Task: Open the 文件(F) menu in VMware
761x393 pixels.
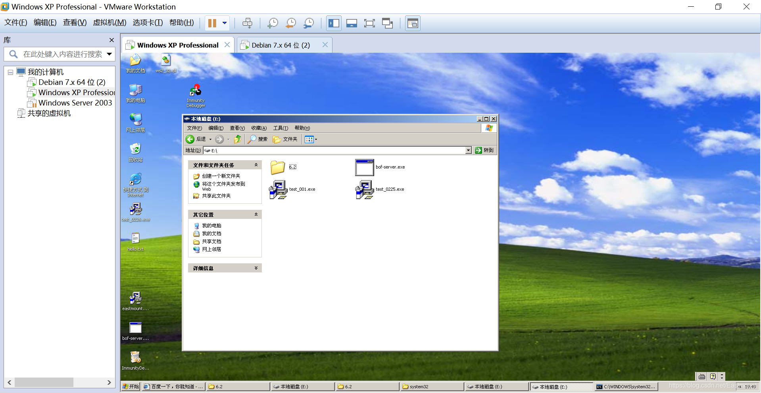Action: coord(16,23)
